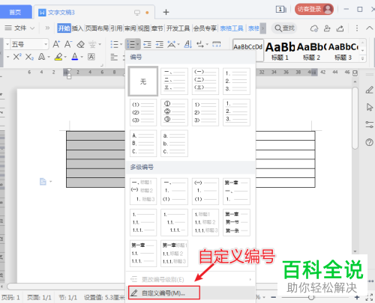
Task: Open the 引用 ribbon tab
Action: (x=116, y=28)
